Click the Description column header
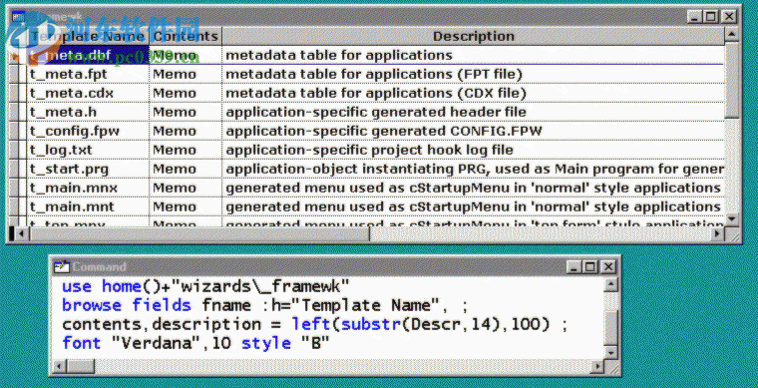The image size is (758, 388). [474, 36]
